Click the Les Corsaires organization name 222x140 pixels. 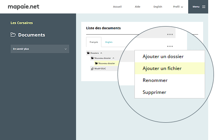(22, 23)
